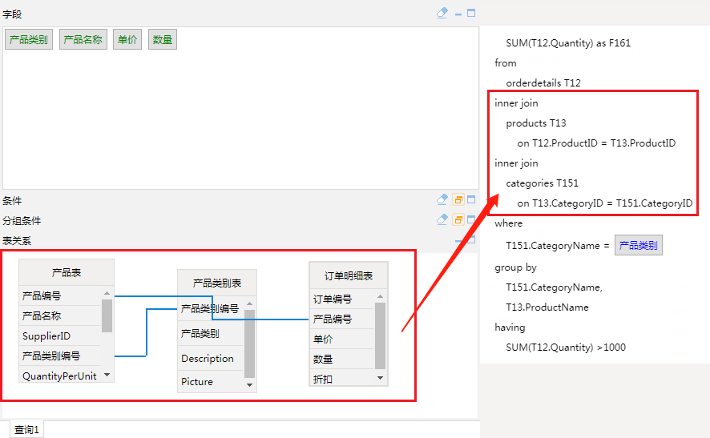Select the 产品表 table header
This screenshot has width=710, height=438.
[x=66, y=273]
